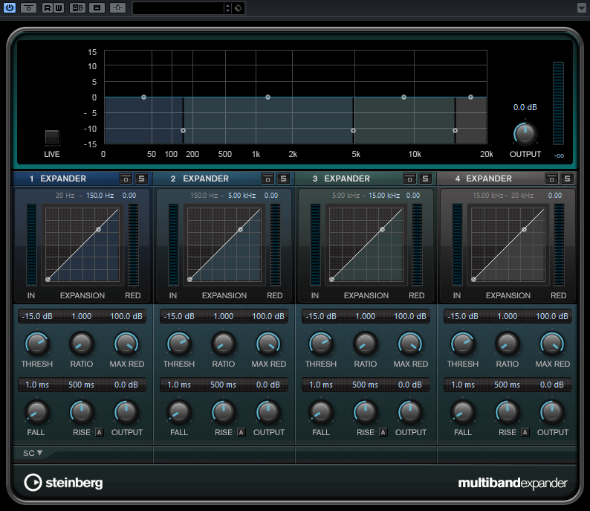
Task: Enable Read automation (R) button
Action: point(48,7)
